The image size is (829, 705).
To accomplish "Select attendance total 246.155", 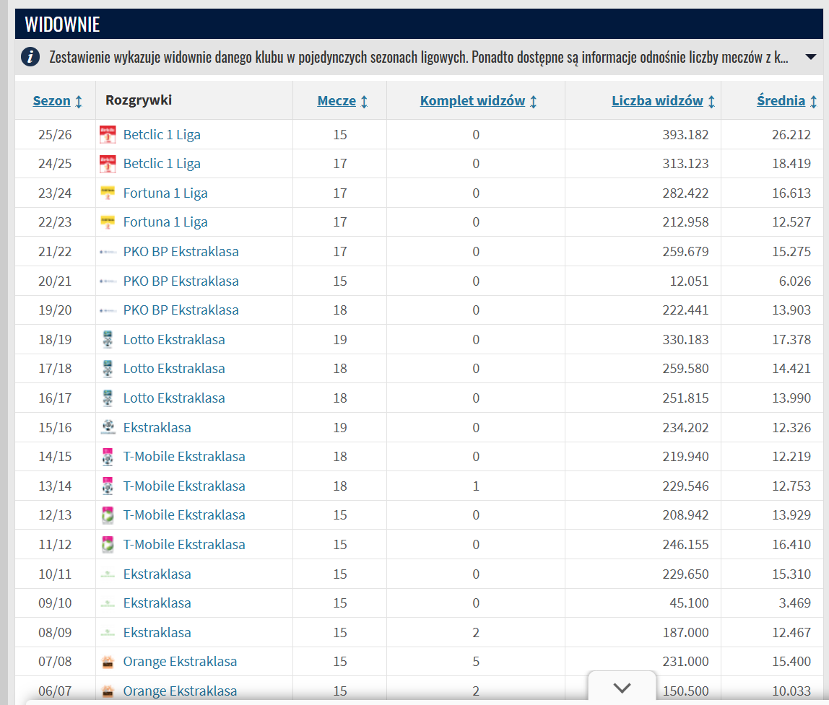I will coord(685,544).
